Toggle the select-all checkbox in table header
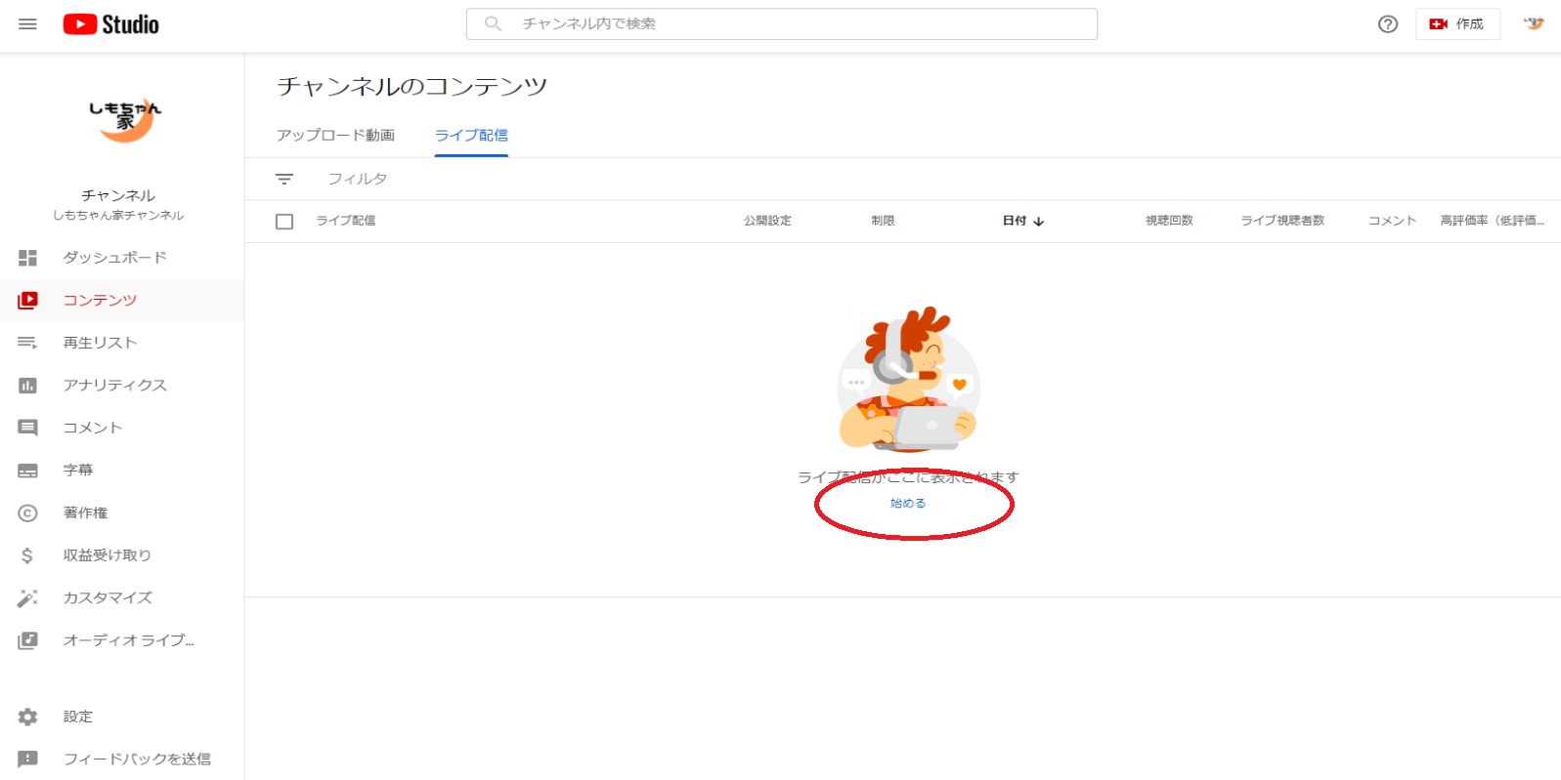This screenshot has height=780, width=1561. coord(284,222)
